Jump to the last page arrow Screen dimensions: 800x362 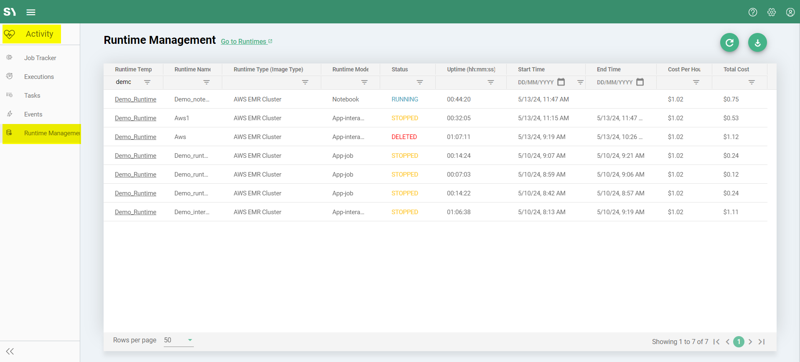click(762, 342)
